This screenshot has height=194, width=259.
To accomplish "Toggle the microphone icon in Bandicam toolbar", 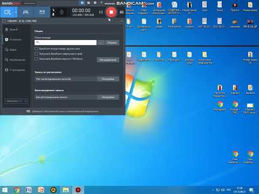I will (53, 15).
